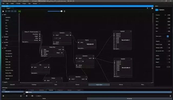Add a new 3D scene with plus icon

[x=3, y=96]
